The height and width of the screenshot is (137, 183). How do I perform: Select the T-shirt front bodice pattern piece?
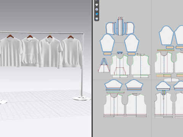[114, 105]
